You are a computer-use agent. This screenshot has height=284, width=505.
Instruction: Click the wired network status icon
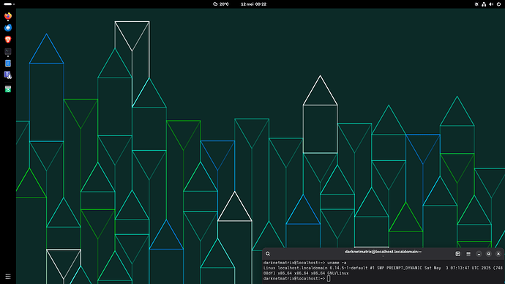pyautogui.click(x=484, y=4)
